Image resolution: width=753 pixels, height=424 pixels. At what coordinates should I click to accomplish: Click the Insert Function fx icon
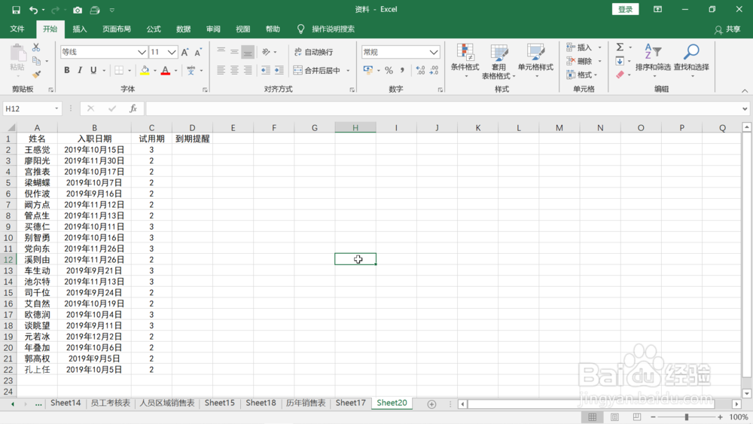point(133,108)
